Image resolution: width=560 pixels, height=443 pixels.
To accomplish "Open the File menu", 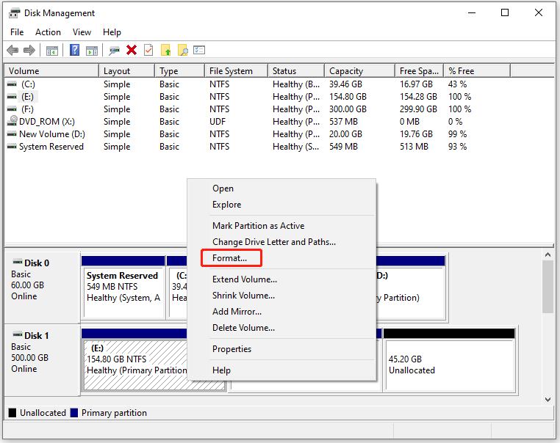I will pos(17,32).
